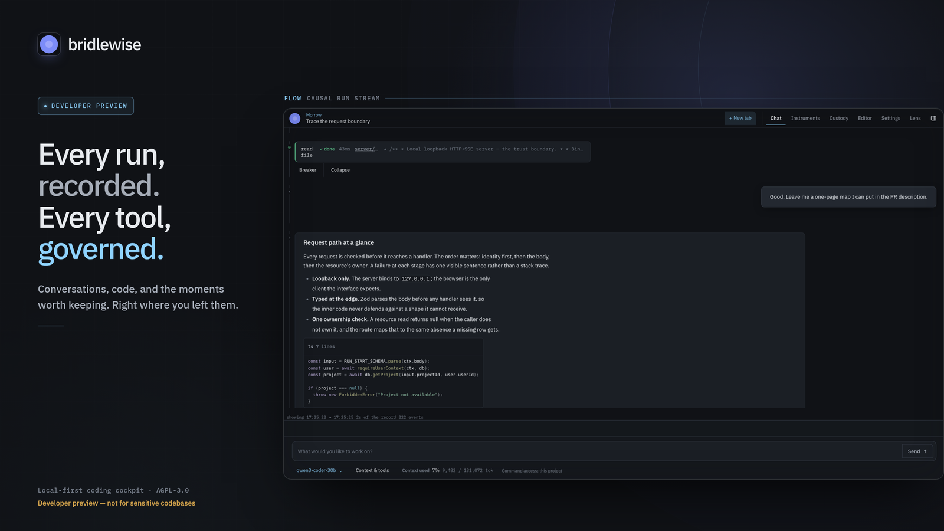Image resolution: width=944 pixels, height=531 pixels.
Task: Click the bridlewise wordmark text
Action: 104,44
